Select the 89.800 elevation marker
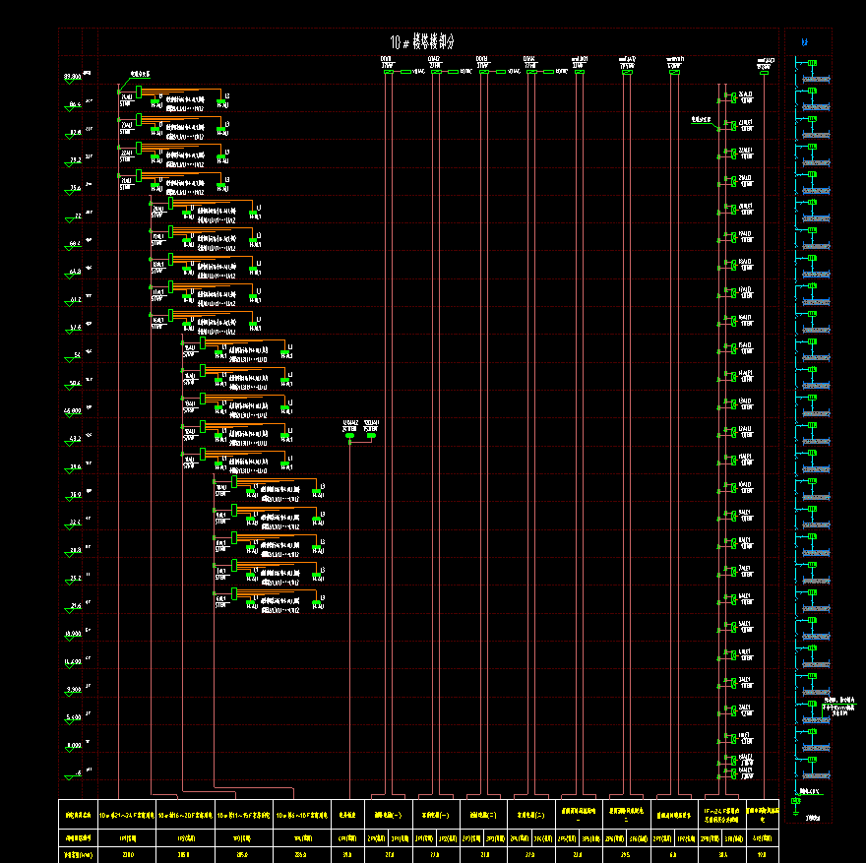866x863 pixels. tap(72, 77)
